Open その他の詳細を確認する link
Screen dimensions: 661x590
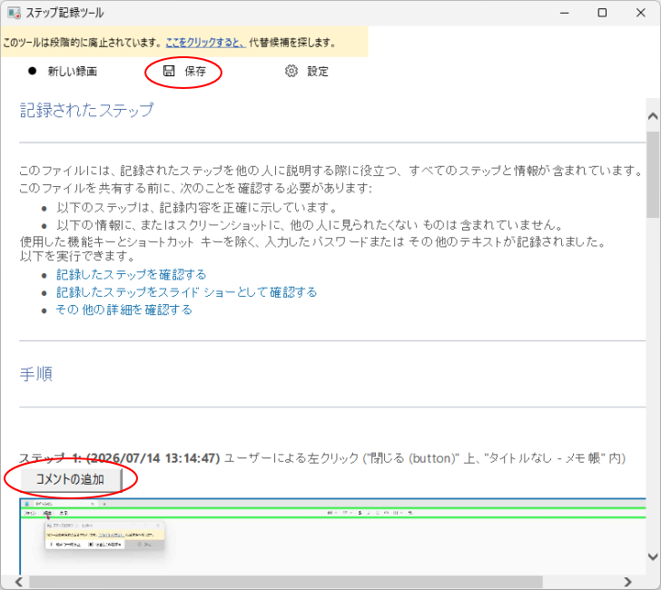[x=123, y=310]
